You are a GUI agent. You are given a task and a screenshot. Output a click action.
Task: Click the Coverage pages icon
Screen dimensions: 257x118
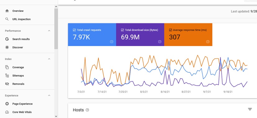(7, 67)
